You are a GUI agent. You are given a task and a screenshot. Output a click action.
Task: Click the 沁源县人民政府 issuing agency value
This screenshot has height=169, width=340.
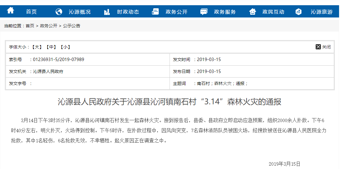point(48,71)
